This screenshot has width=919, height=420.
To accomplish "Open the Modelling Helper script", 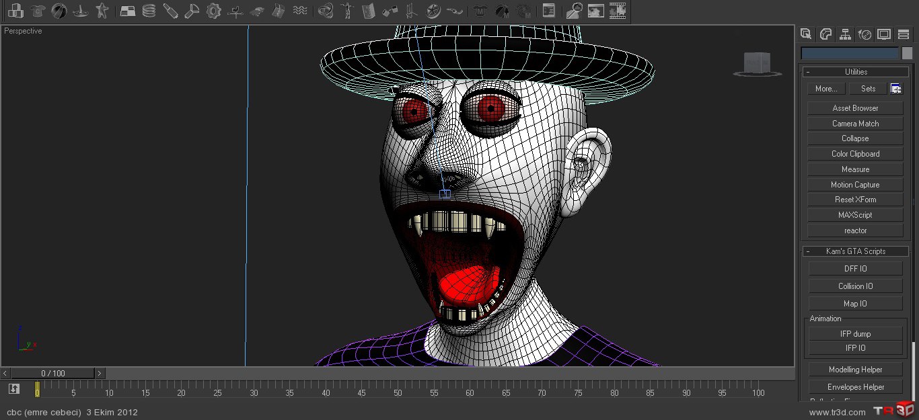I will (855, 370).
